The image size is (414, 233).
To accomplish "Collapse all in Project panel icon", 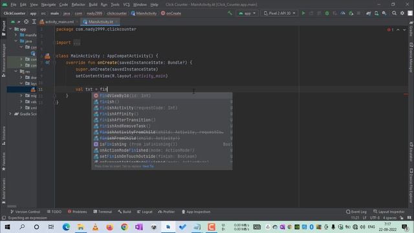I will pyautogui.click(x=34, y=21).
